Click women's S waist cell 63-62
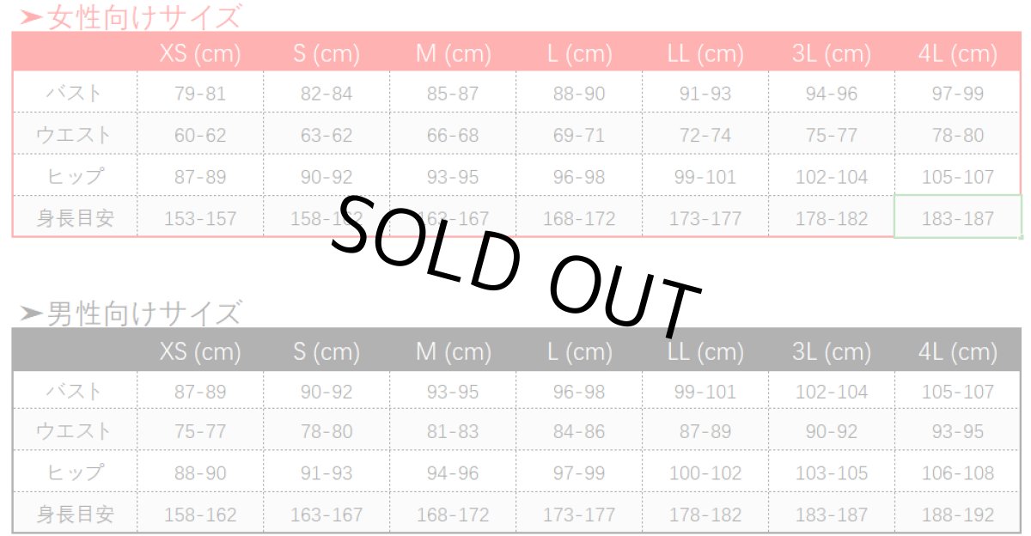The width and height of the screenshot is (1031, 536). pyautogui.click(x=326, y=135)
